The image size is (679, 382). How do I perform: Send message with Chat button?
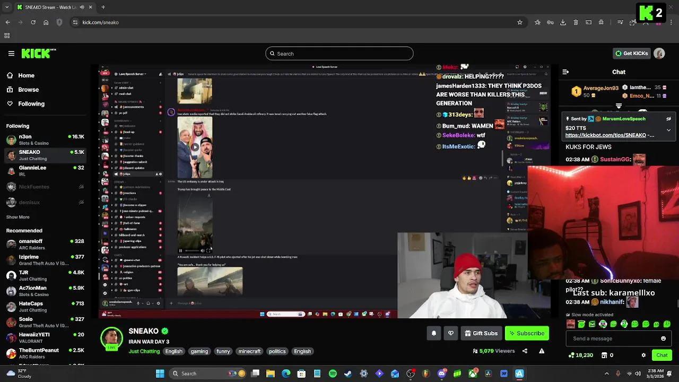pos(662,355)
